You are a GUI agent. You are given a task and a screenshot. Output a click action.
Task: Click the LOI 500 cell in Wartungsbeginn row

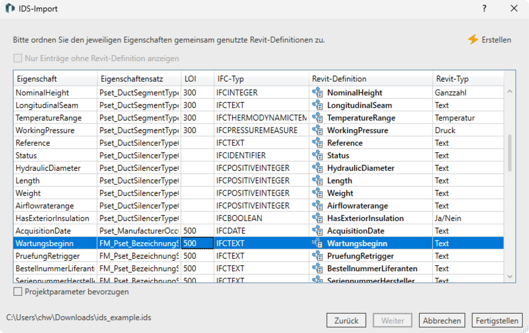point(197,243)
